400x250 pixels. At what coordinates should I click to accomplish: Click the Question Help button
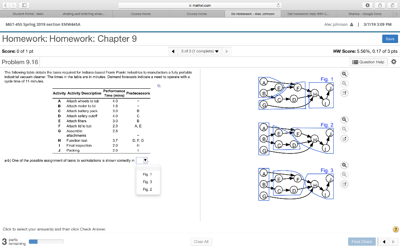pos(368,62)
